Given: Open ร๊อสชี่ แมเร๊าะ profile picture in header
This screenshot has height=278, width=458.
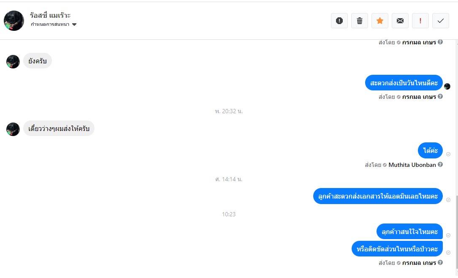Looking at the screenshot, I should click(x=14, y=21).
